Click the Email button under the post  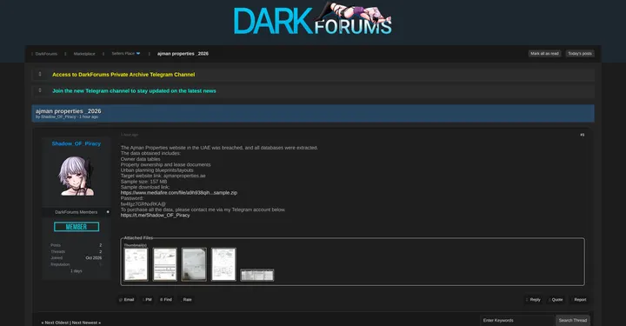(x=127, y=300)
